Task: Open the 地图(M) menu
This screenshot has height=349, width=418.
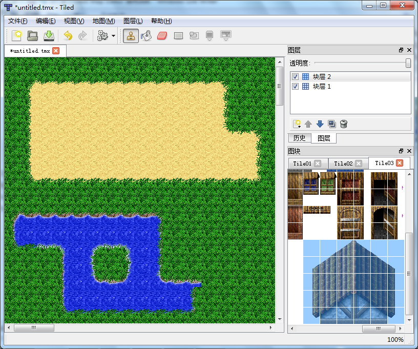Action: (x=103, y=21)
